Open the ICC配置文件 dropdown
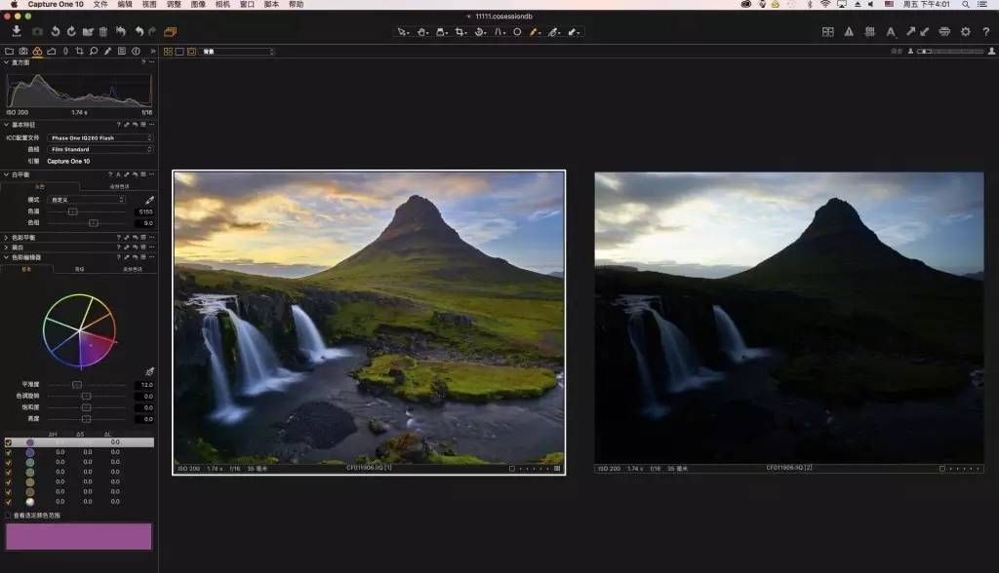The image size is (999, 573). (x=100, y=138)
